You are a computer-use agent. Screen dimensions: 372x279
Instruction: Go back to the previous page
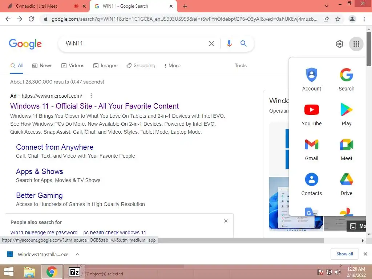(8, 19)
